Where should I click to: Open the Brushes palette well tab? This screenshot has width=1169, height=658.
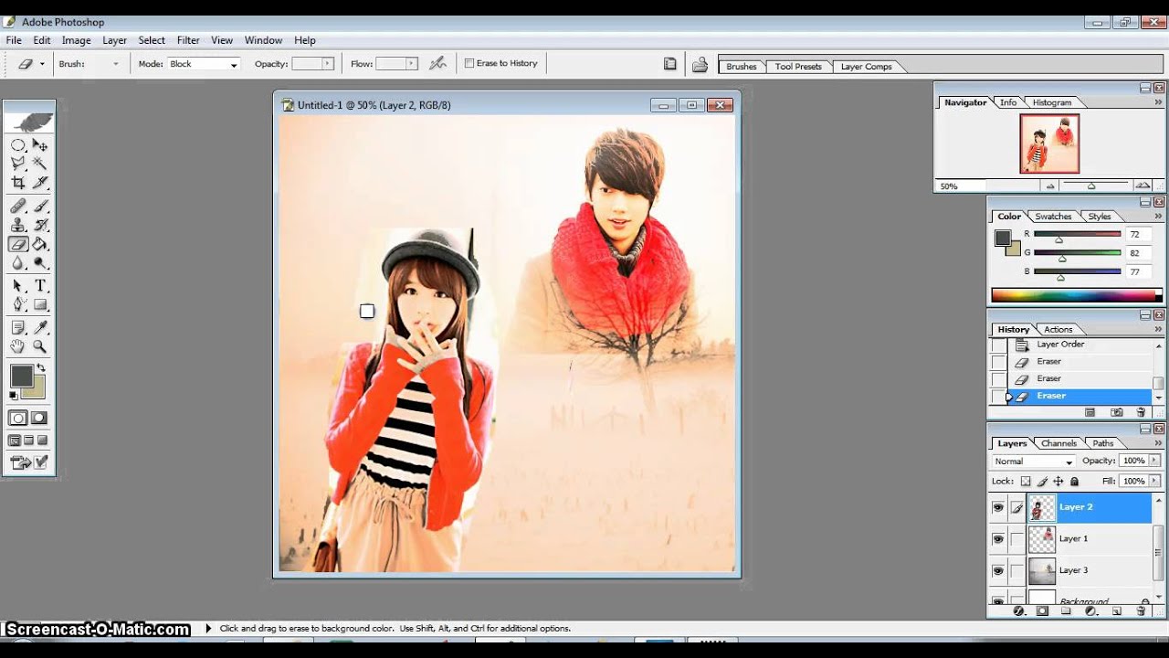741,67
